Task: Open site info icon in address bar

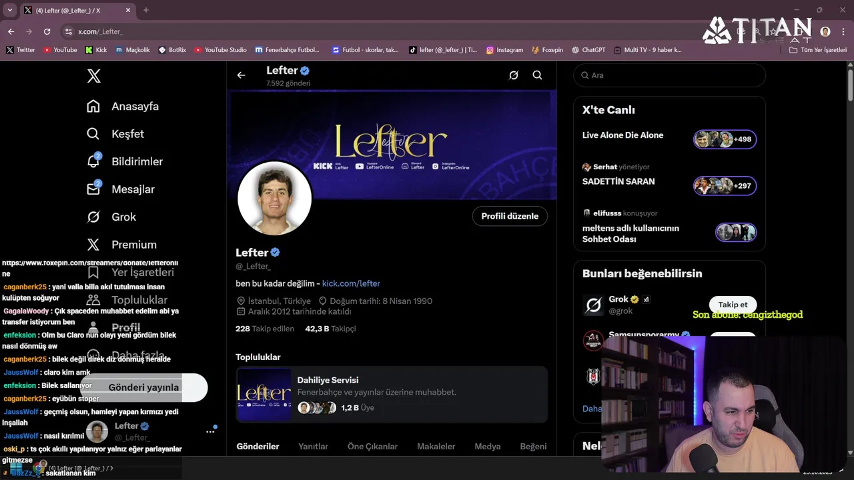Action: (68, 31)
